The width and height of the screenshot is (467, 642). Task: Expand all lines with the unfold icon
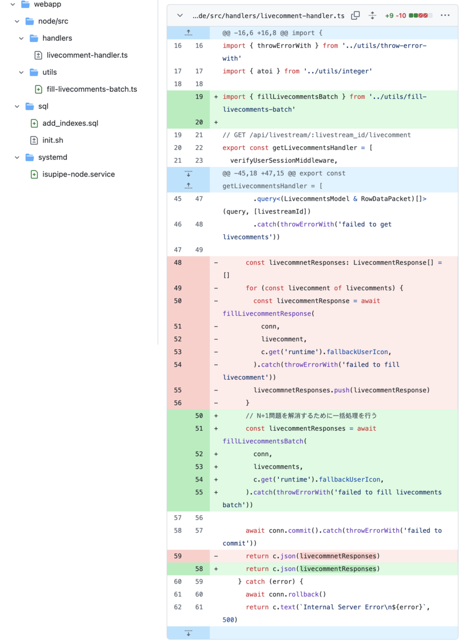(372, 16)
